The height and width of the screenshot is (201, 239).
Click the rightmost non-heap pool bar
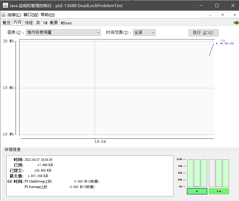click(x=226, y=173)
